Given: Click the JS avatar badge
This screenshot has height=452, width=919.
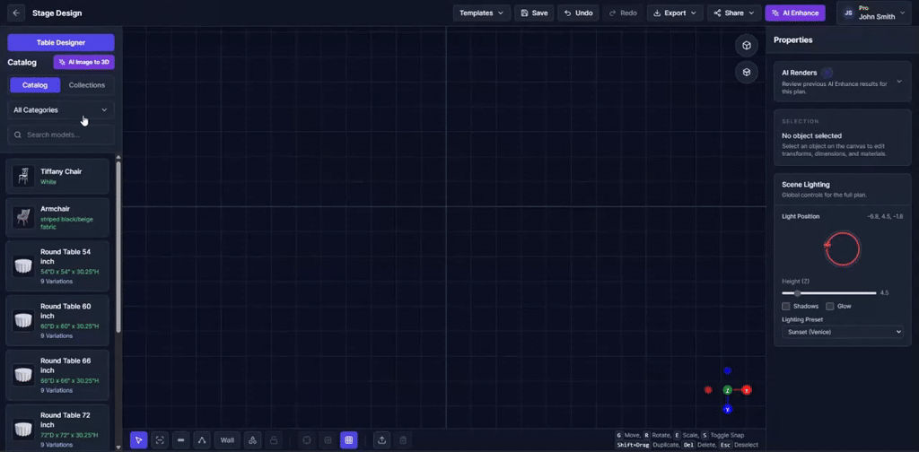Looking at the screenshot, I should (x=848, y=13).
